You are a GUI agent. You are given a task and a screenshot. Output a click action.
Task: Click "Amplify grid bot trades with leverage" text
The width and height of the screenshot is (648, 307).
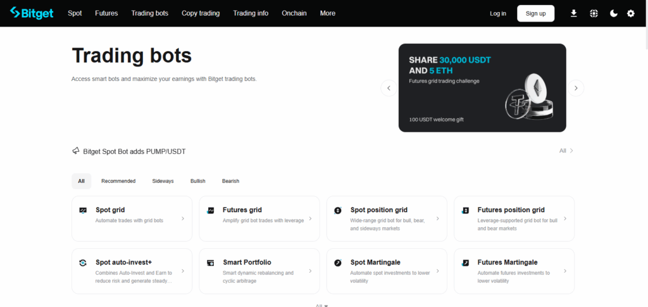(263, 221)
